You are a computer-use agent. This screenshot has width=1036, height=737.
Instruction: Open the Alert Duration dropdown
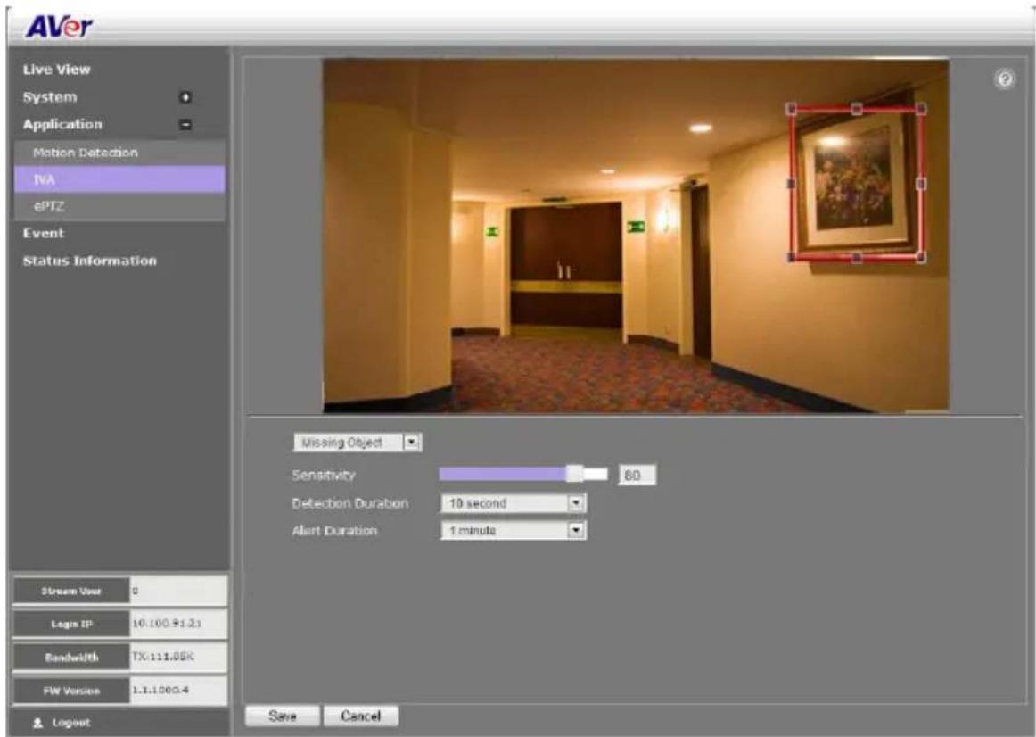514,530
